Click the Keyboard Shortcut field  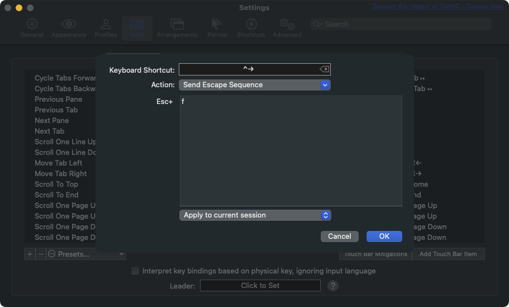255,69
